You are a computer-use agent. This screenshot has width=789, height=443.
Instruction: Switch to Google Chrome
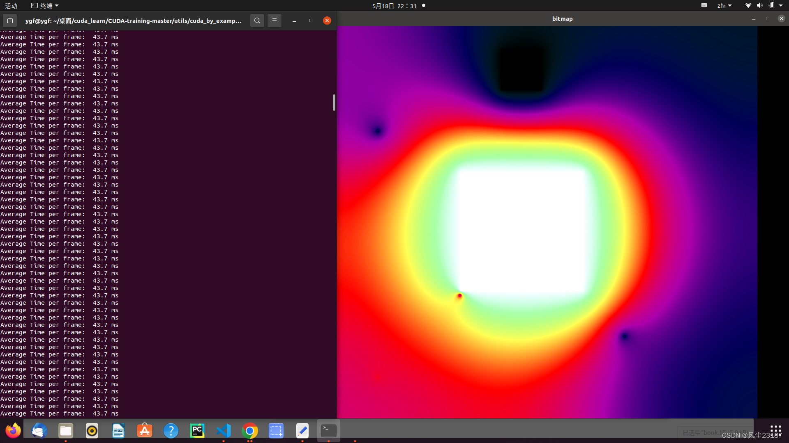[250, 431]
